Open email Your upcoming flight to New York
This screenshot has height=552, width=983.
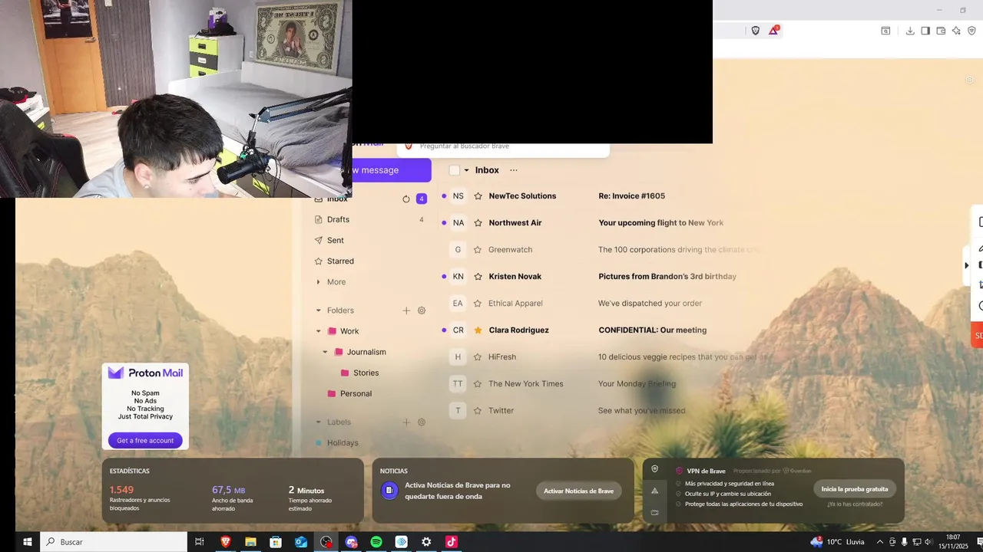click(660, 222)
